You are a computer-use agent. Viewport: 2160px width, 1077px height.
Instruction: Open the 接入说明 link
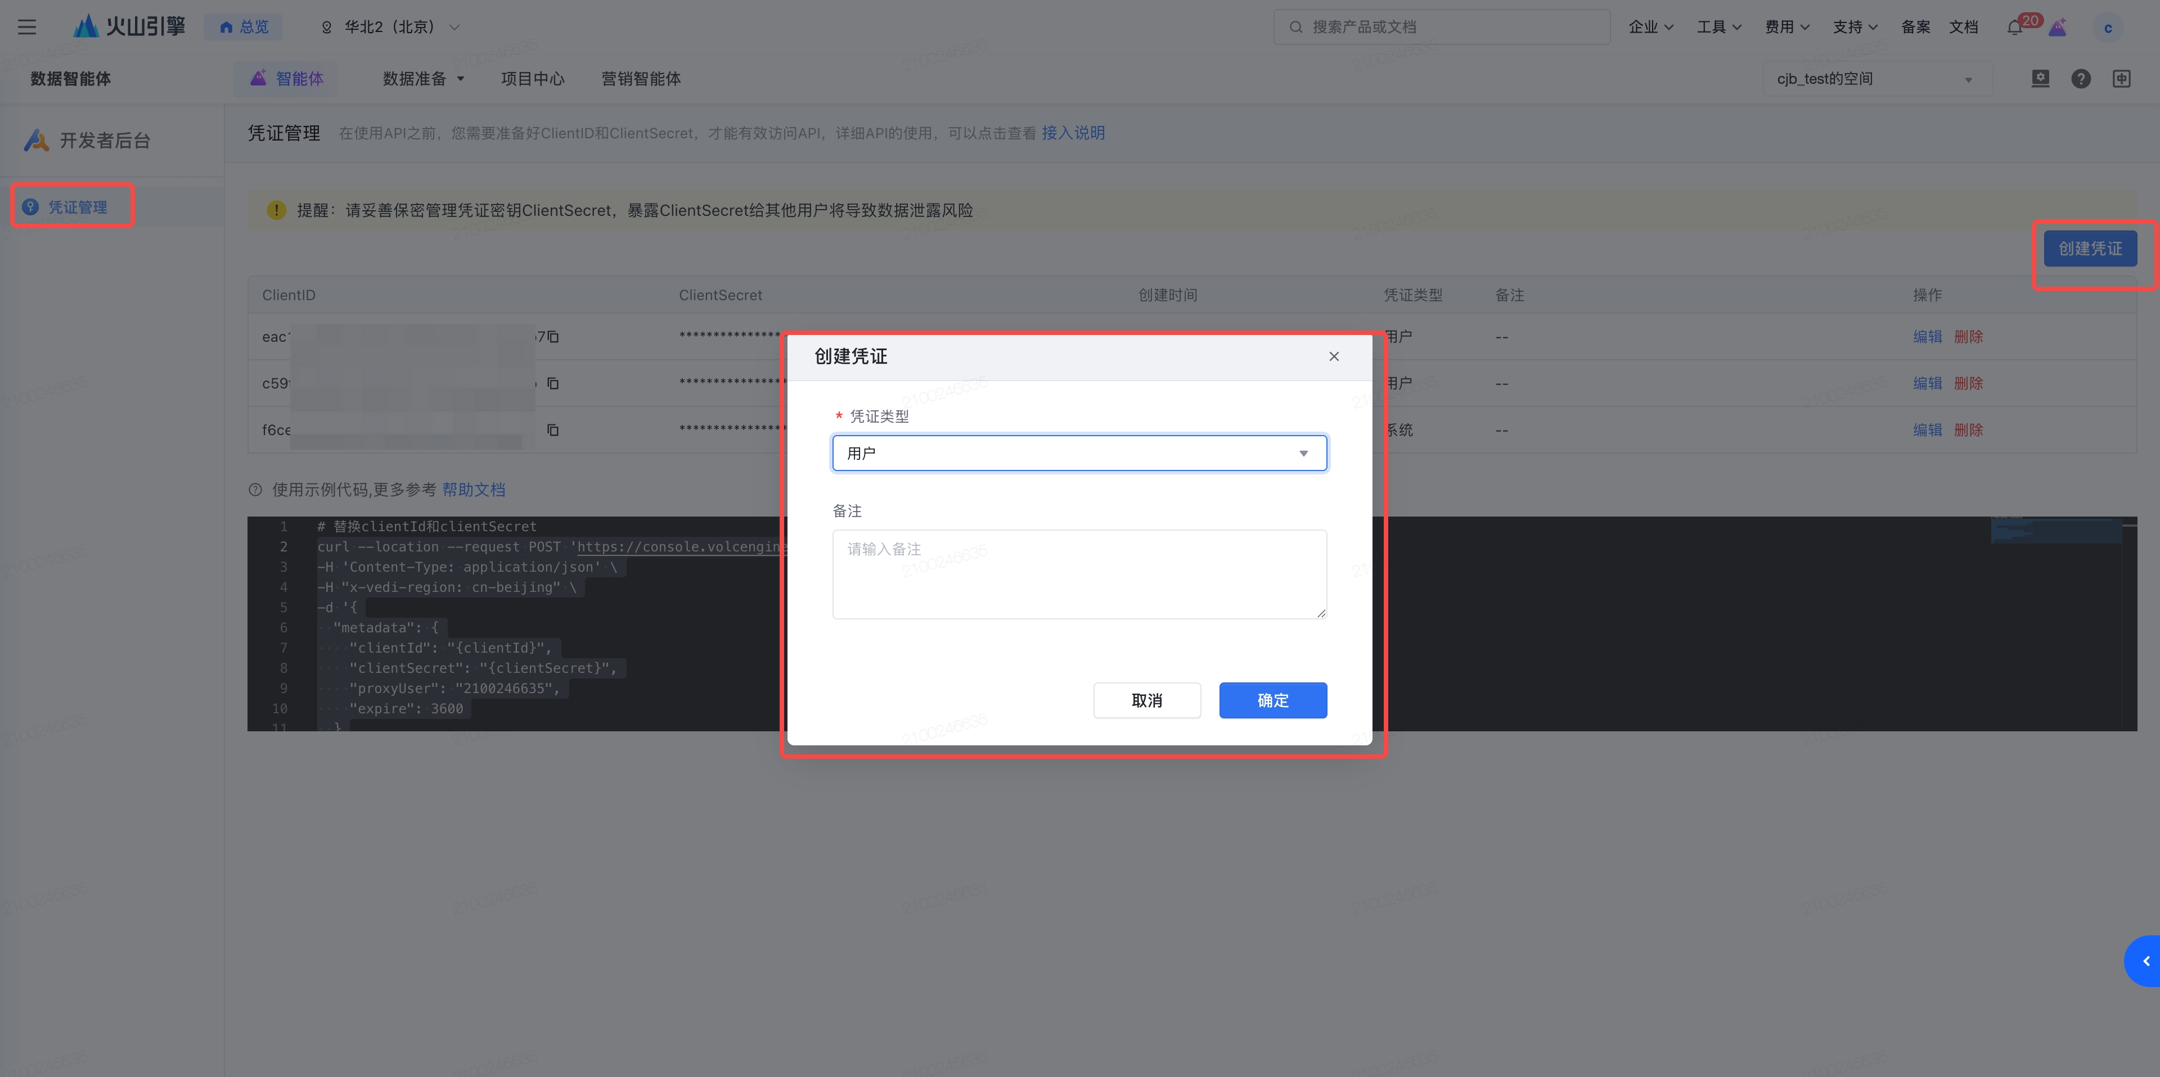click(x=1073, y=133)
